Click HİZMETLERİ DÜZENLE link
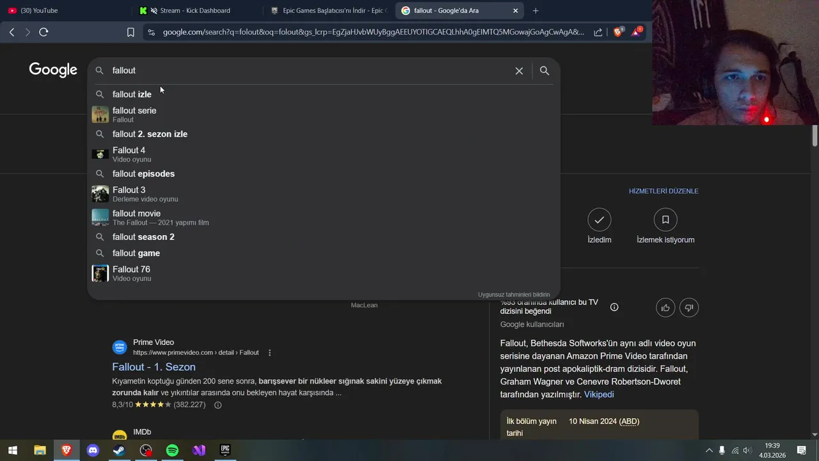The image size is (819, 461). click(x=664, y=191)
